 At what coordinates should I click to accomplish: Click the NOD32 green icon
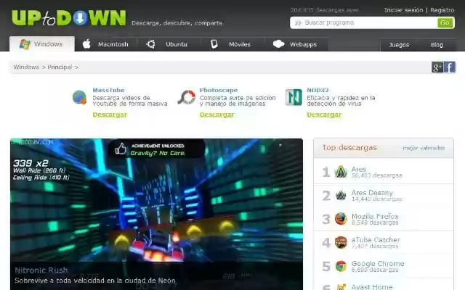[x=294, y=97]
